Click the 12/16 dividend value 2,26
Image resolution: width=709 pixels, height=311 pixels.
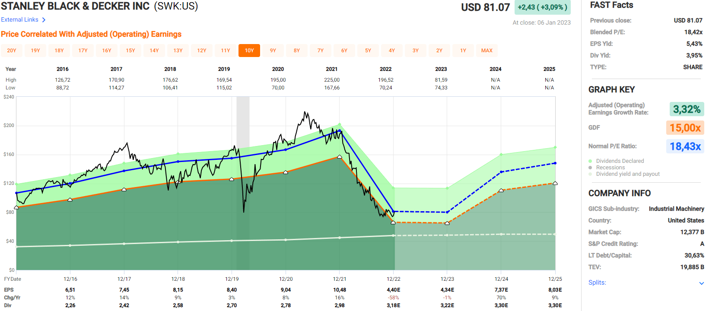click(70, 305)
